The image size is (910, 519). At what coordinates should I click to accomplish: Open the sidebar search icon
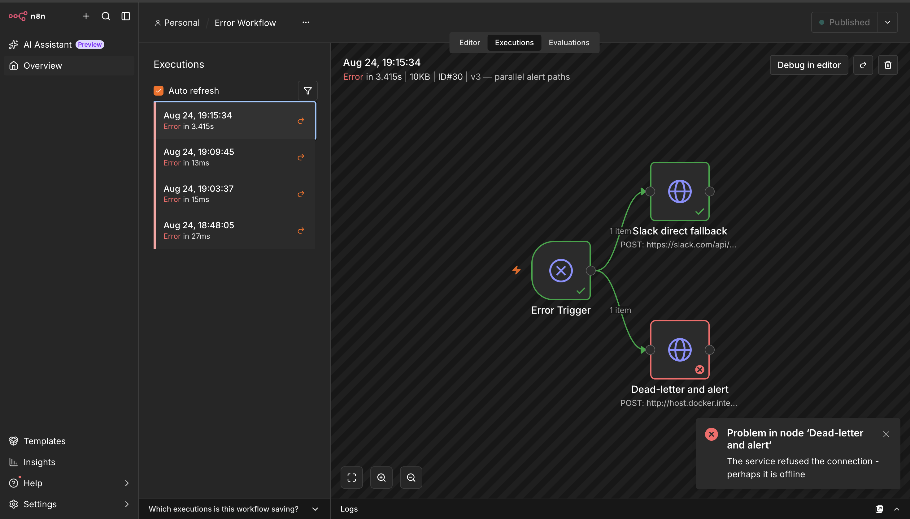pyautogui.click(x=106, y=16)
